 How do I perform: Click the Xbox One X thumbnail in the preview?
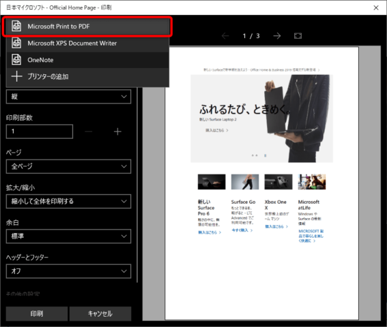[x=278, y=182]
